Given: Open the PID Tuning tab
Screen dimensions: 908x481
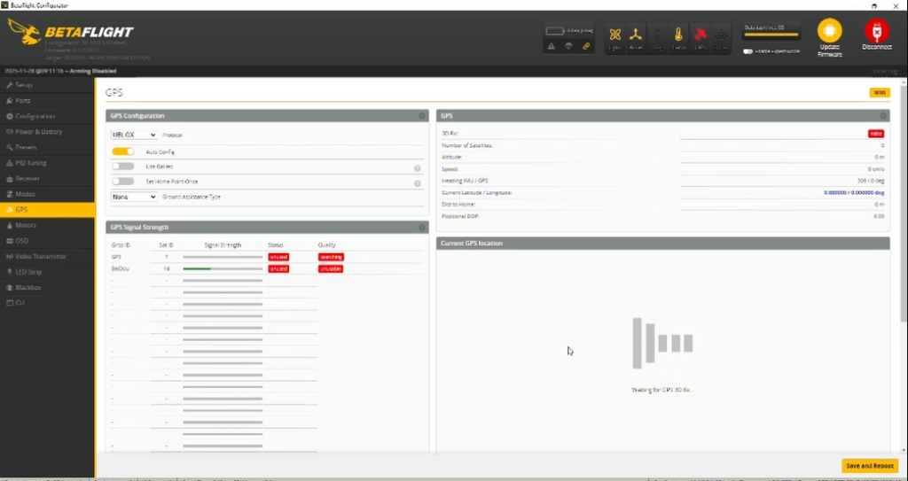Looking at the screenshot, I should coord(48,163).
